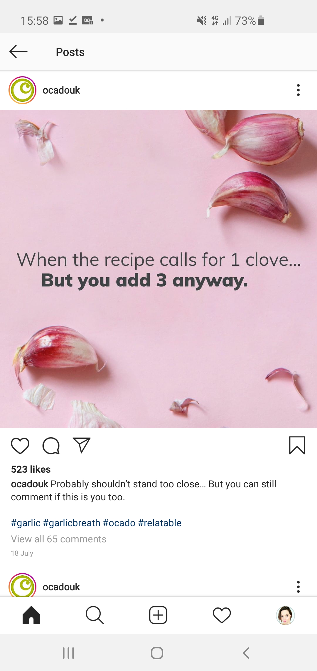Open the Home tab in bottom navigation
317x671 pixels.
pos(31,615)
